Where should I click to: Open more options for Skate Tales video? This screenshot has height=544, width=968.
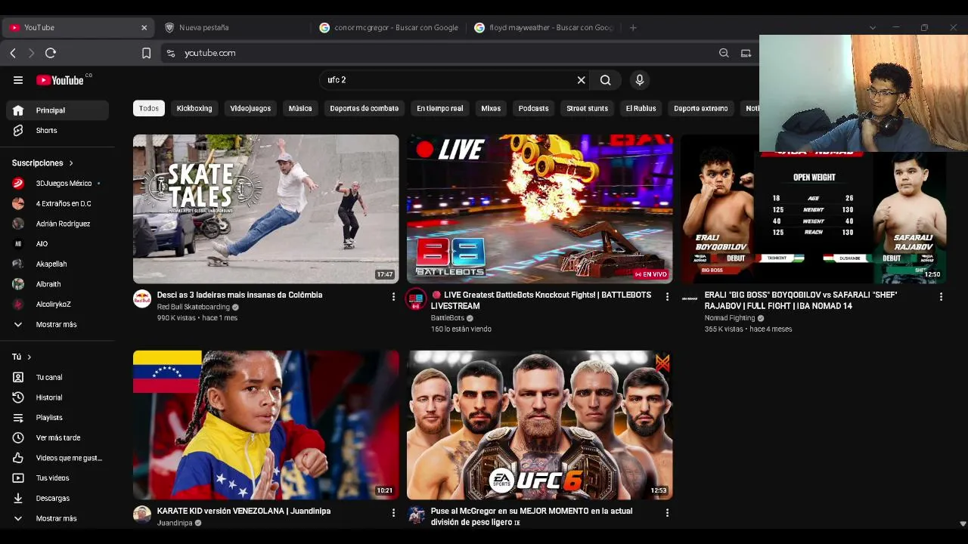[393, 297]
